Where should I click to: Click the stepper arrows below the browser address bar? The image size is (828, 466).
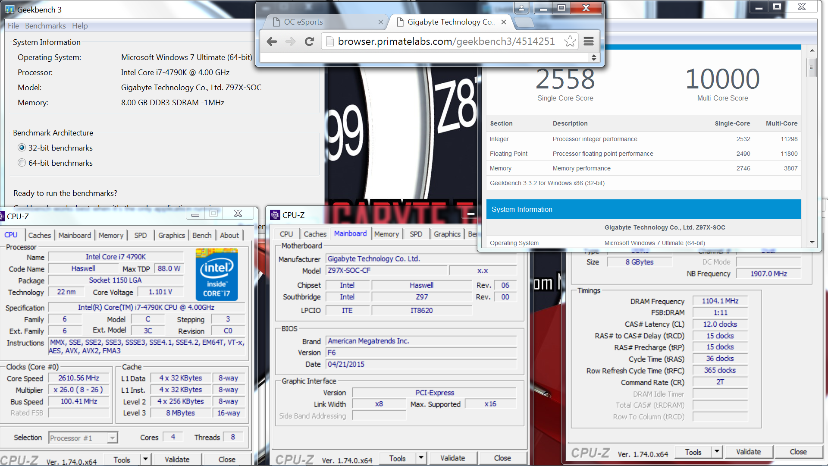[x=594, y=57]
